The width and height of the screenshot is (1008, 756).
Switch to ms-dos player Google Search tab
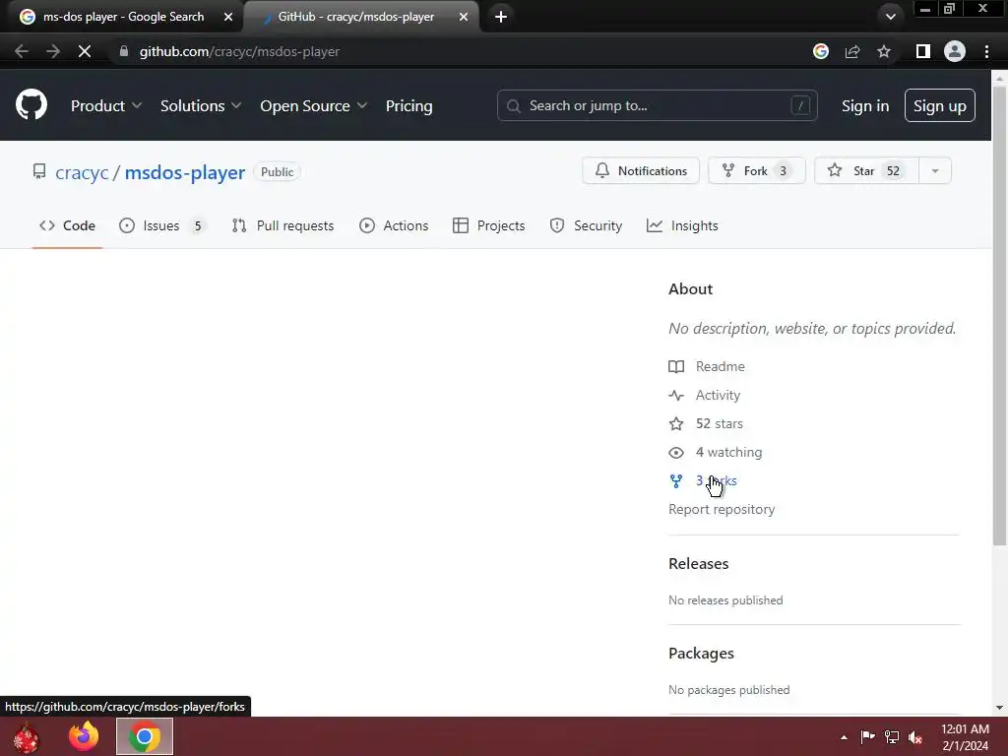pyautogui.click(x=122, y=17)
